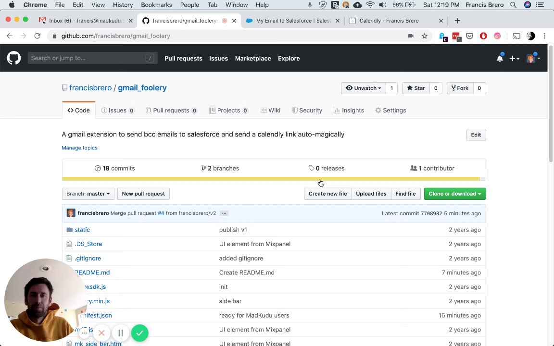Viewport: 554px width, 346px height.
Task: Open the .DS_Store file
Action: tap(88, 244)
